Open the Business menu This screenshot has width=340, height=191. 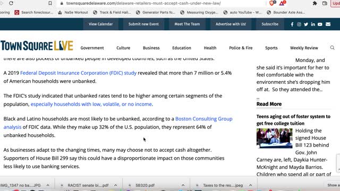pyautogui.click(x=151, y=48)
